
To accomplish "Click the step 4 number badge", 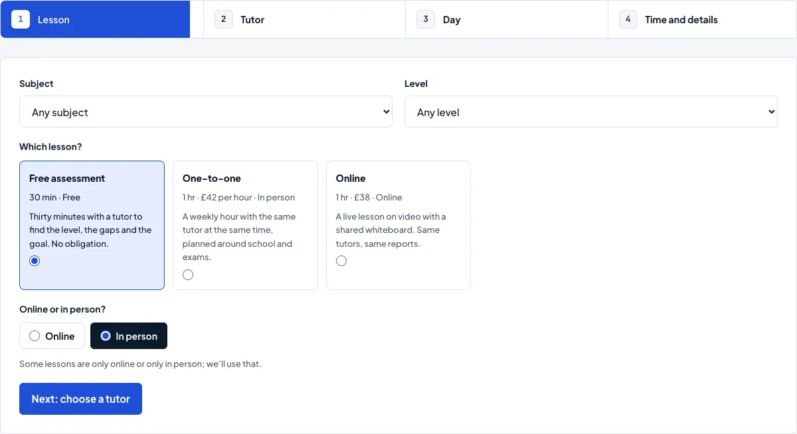I will click(628, 19).
